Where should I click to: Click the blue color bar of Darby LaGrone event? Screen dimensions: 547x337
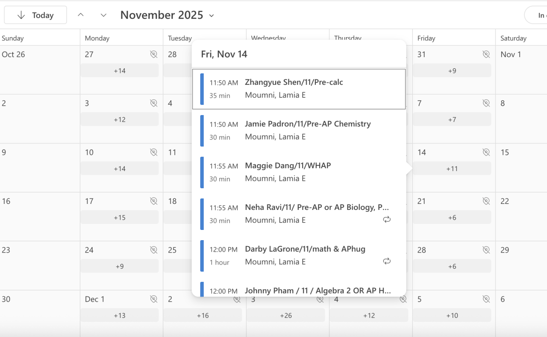click(202, 256)
